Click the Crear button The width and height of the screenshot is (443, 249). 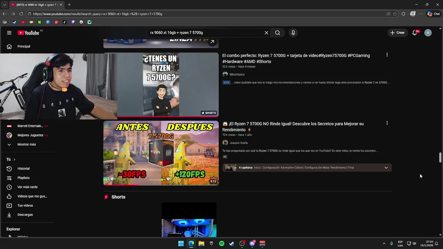point(397,33)
